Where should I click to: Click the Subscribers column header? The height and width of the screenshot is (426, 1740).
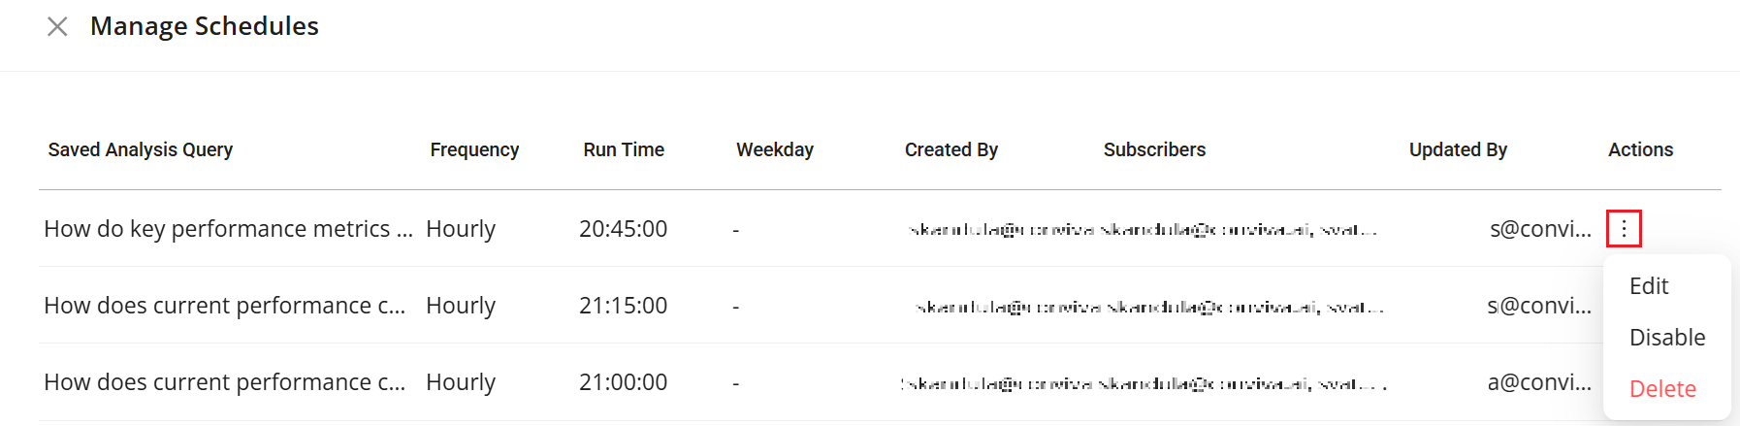(x=1154, y=149)
